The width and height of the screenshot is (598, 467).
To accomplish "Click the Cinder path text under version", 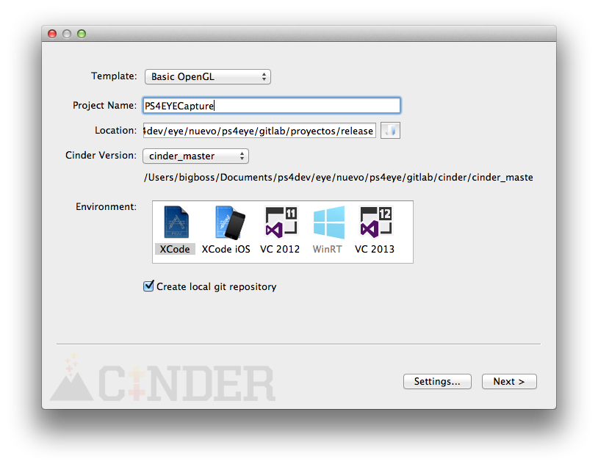I will click(x=338, y=177).
